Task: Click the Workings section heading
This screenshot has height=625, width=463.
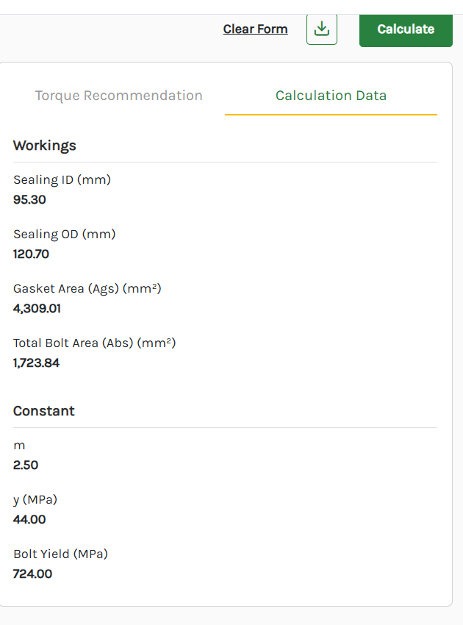Action: pyautogui.click(x=45, y=146)
